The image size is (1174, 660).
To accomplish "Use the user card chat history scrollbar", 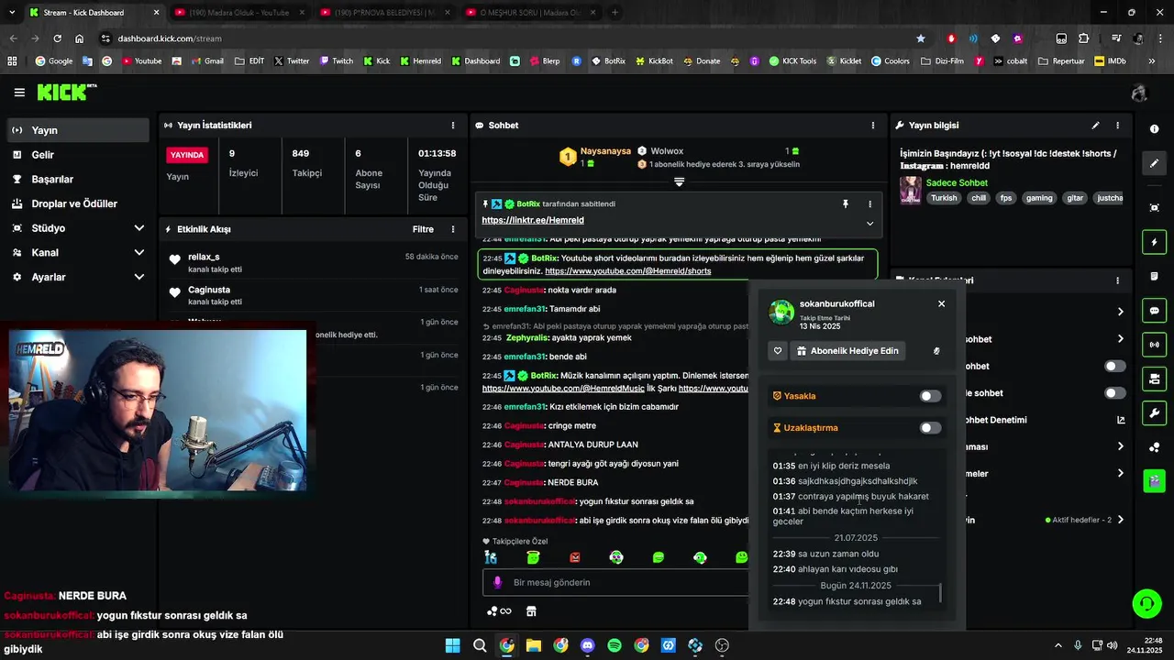I will [x=940, y=593].
